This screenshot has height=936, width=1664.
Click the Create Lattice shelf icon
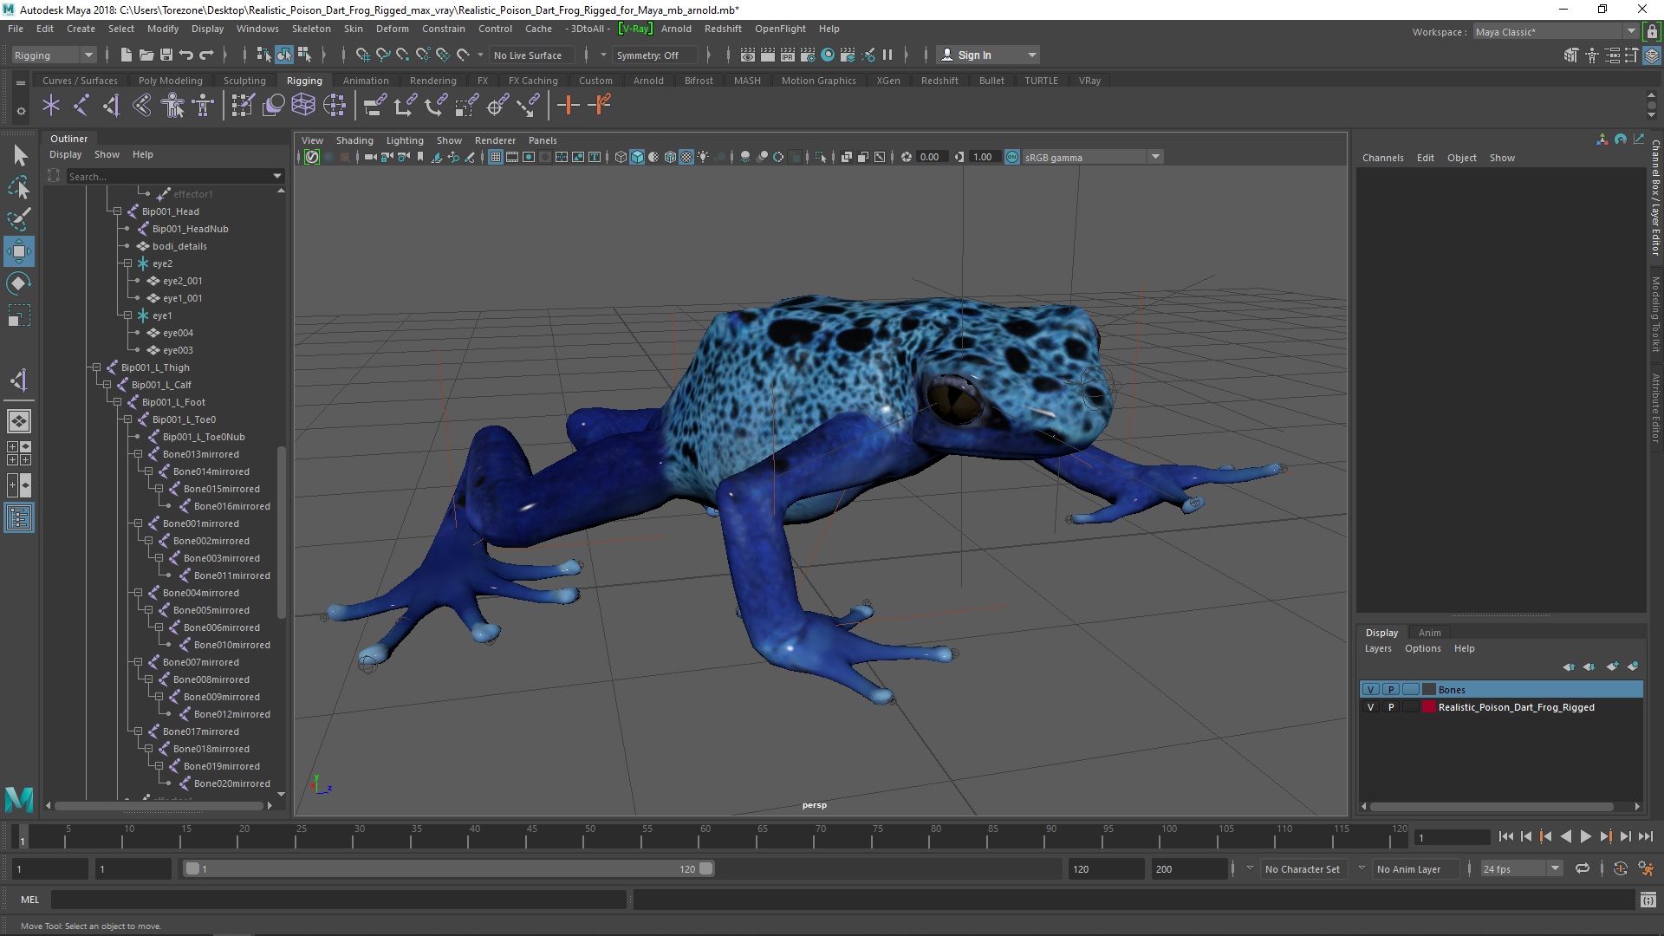point(303,106)
